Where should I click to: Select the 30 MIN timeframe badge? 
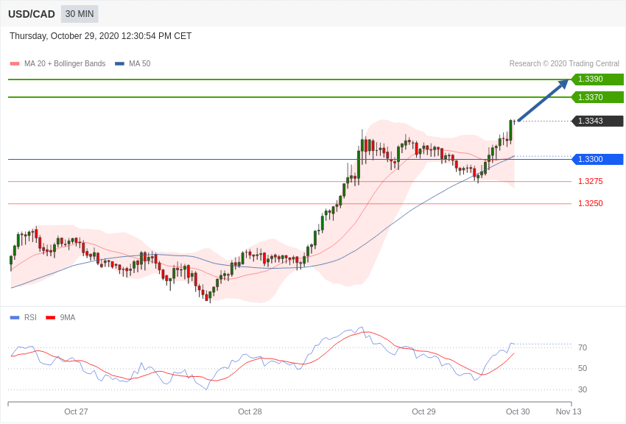coord(80,14)
